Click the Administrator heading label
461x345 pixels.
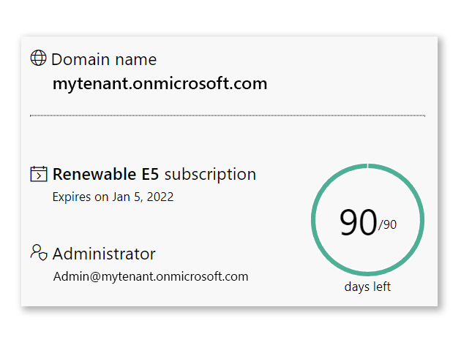104,254
